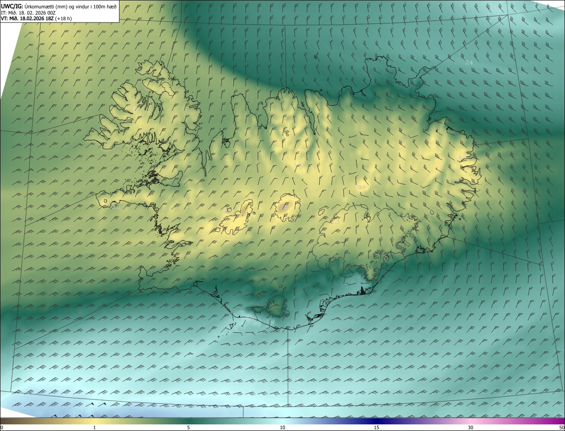Click the valid time line "VT: Mið. 18.02.2026 18Z (+18 h)"
This screenshot has width=565, height=431.
coord(36,19)
